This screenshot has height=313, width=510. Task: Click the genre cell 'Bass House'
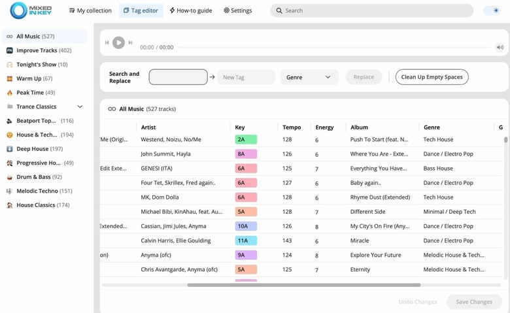pyautogui.click(x=438, y=169)
